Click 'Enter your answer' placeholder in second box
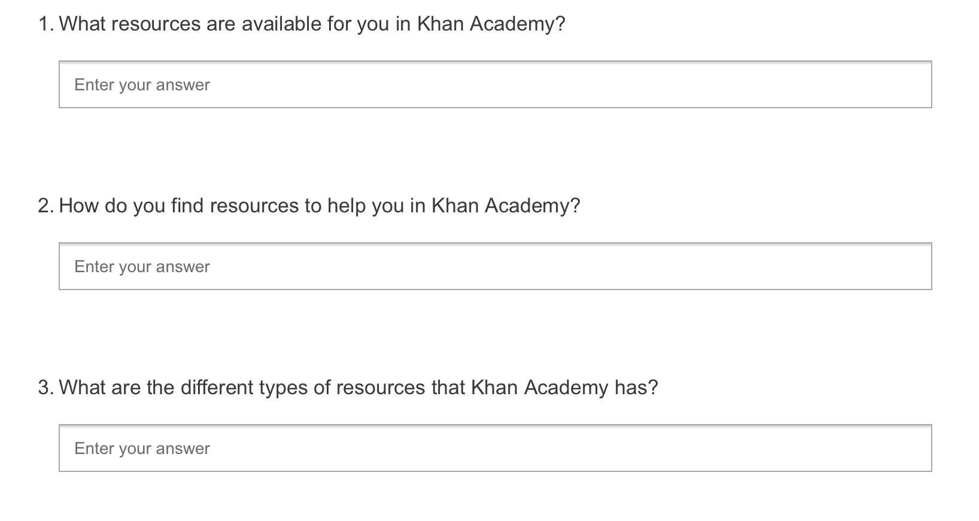Screen dimensions: 979x521 click(x=142, y=267)
